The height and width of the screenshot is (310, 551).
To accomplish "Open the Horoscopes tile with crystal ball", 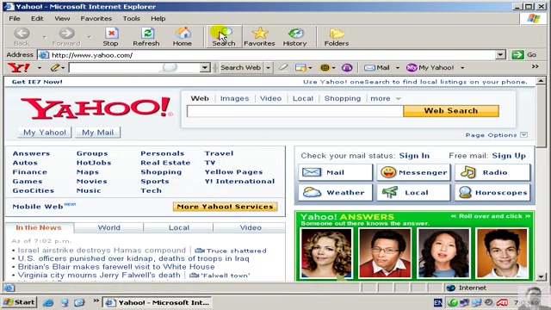I will pos(492,193).
